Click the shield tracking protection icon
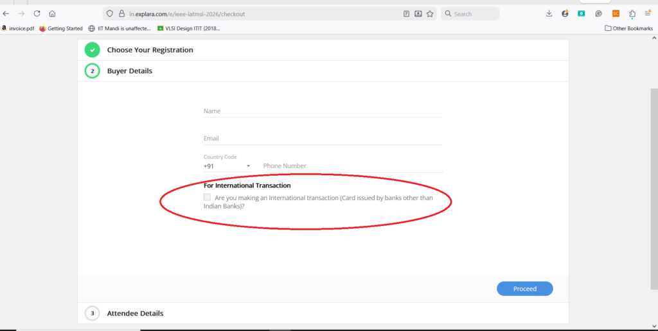The height and width of the screenshot is (331, 658). [110, 13]
